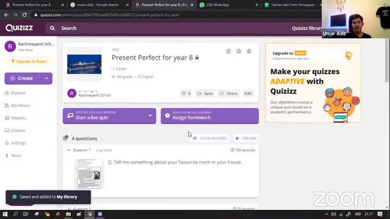Click Chrome icon on taskbar

tap(90, 214)
